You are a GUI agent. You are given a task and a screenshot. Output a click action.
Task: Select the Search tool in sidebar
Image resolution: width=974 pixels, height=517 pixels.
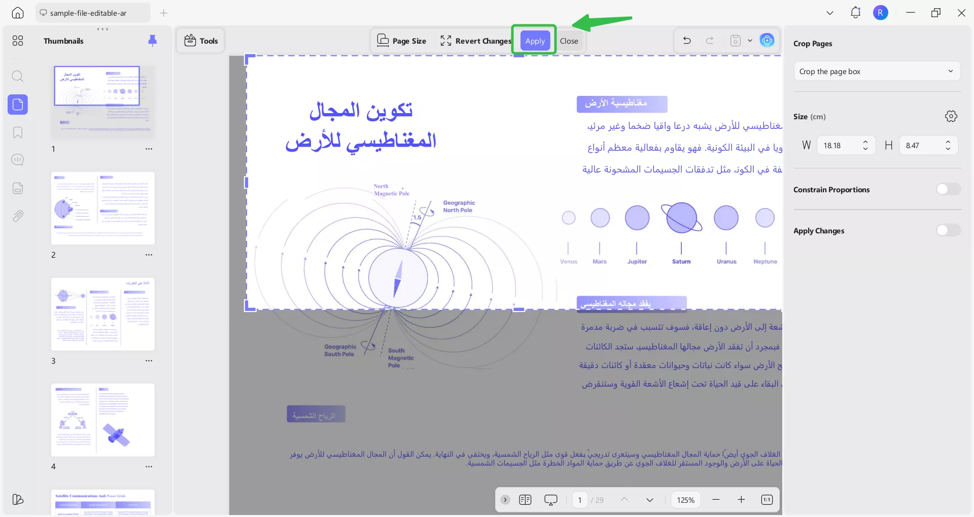(18, 76)
